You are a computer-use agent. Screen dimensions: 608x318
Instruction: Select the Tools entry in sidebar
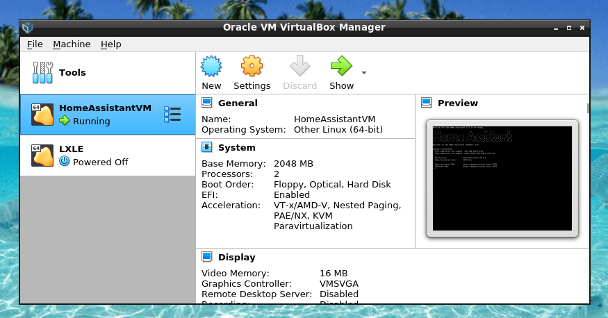[108, 73]
